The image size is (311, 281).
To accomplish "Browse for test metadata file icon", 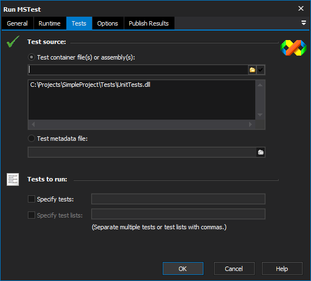I will [x=261, y=152].
